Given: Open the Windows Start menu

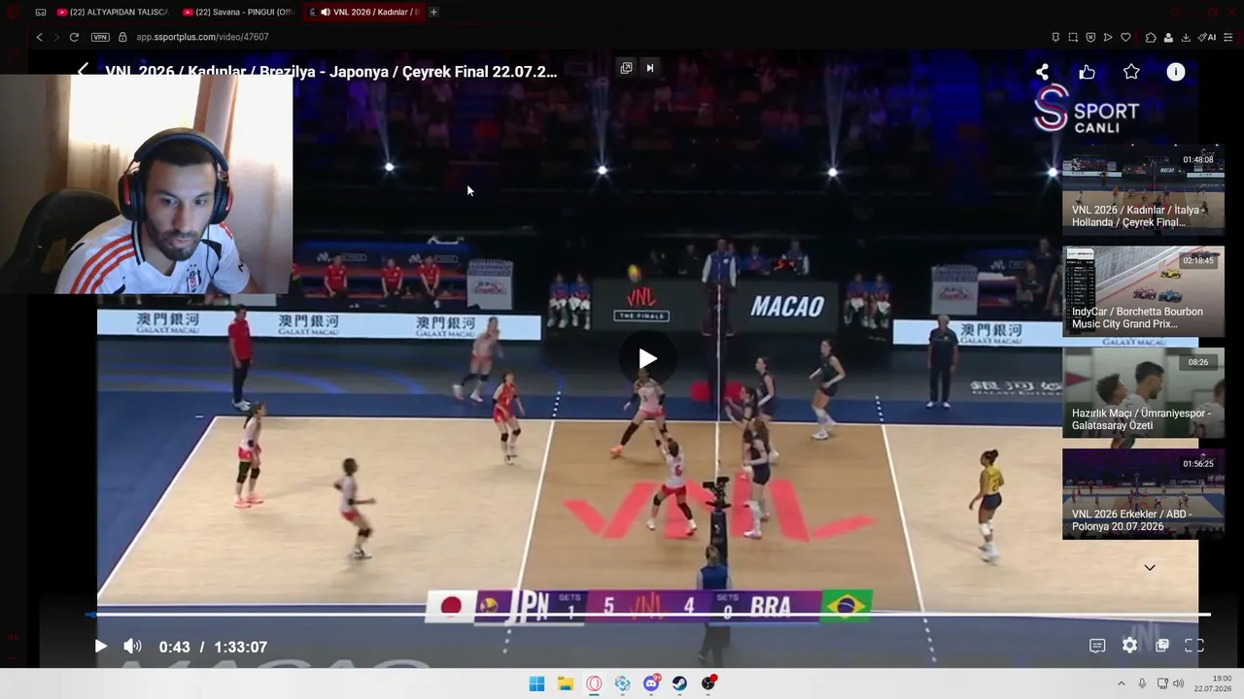Looking at the screenshot, I should pyautogui.click(x=536, y=683).
